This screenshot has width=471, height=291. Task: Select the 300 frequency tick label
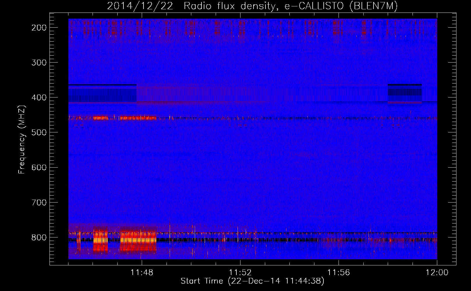coord(39,63)
